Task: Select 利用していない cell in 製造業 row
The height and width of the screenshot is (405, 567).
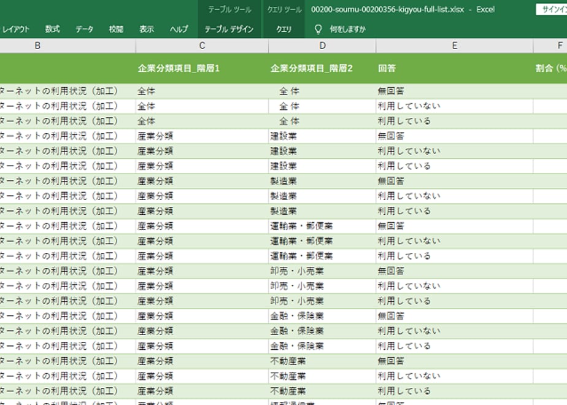Action: point(455,196)
